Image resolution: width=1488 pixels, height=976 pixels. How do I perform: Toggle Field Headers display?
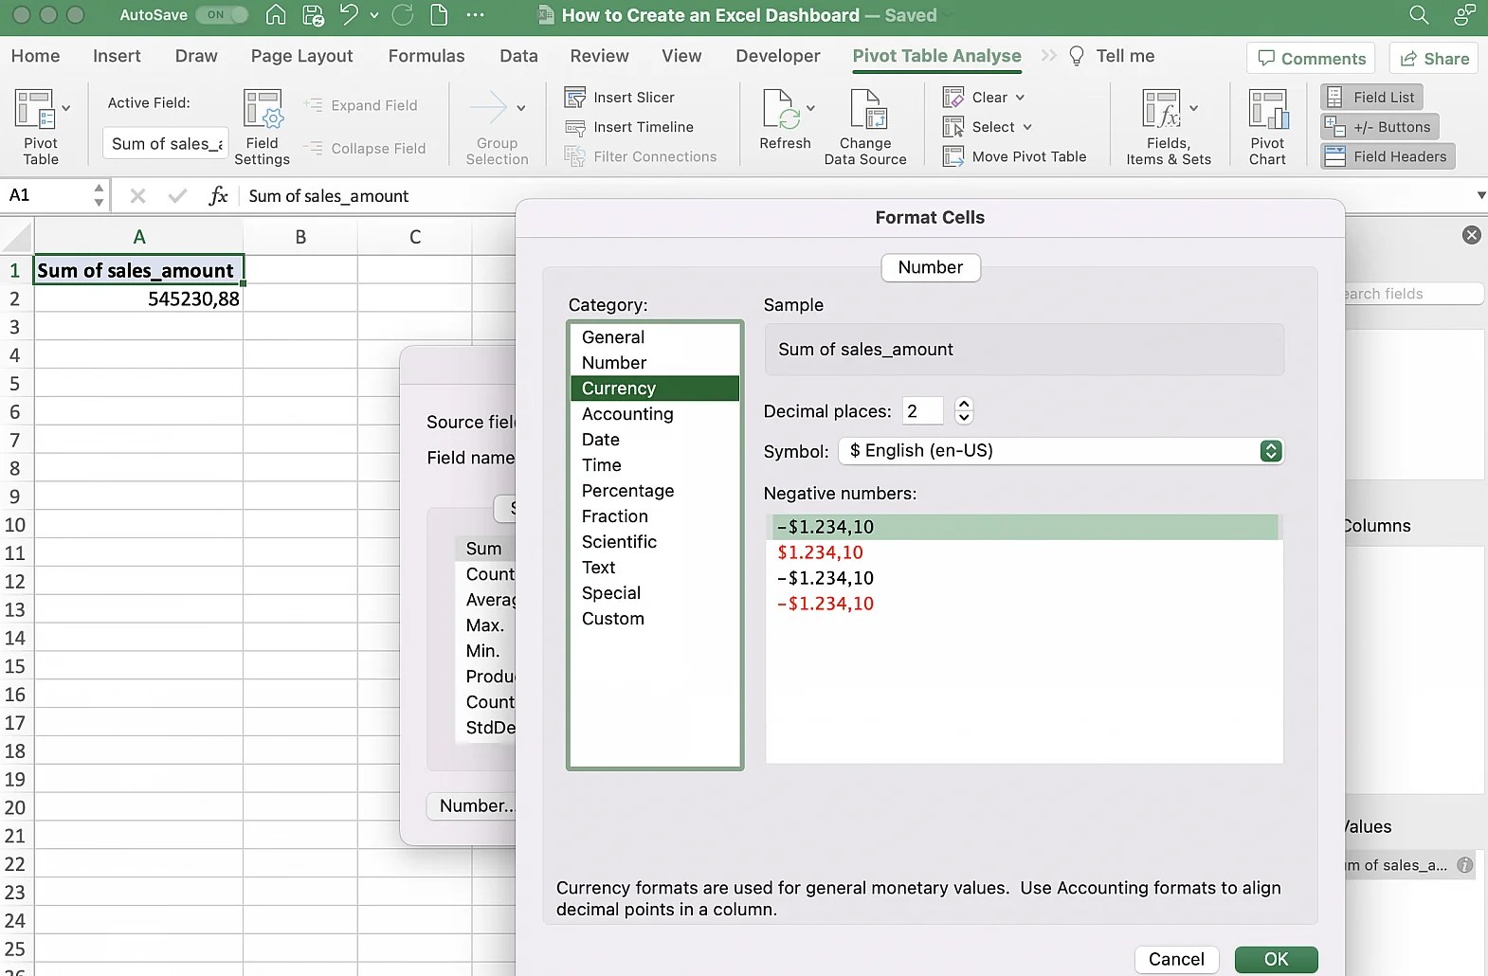coord(1388,156)
